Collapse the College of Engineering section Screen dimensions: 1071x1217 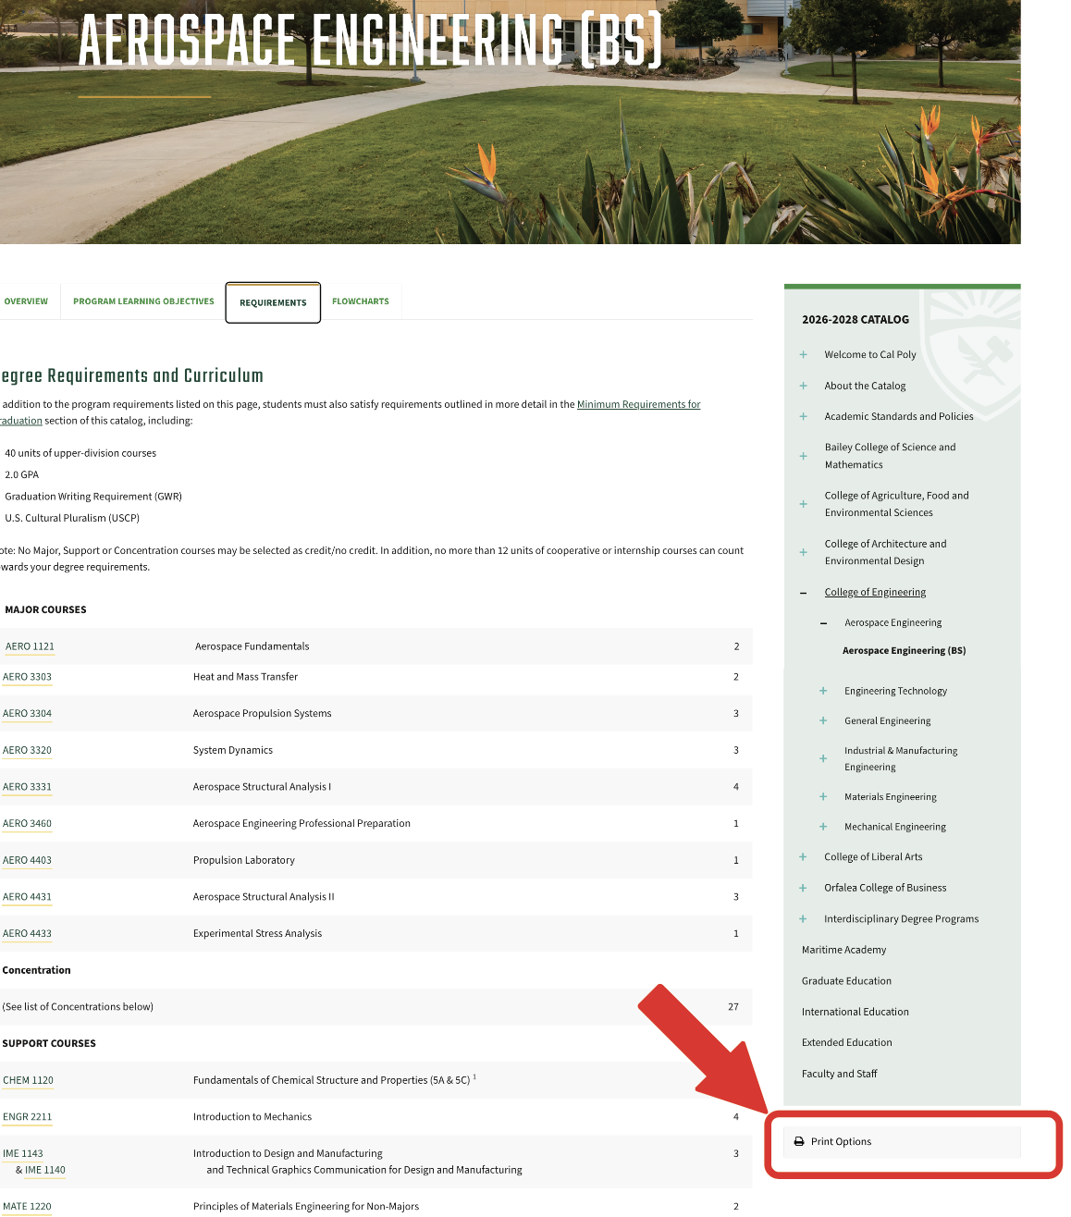tap(803, 593)
